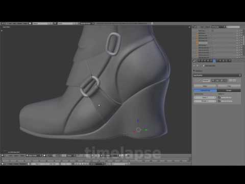Viewport: 245px width, 184px height.
Task: Open the Render menu in top header
Action: 15,24
